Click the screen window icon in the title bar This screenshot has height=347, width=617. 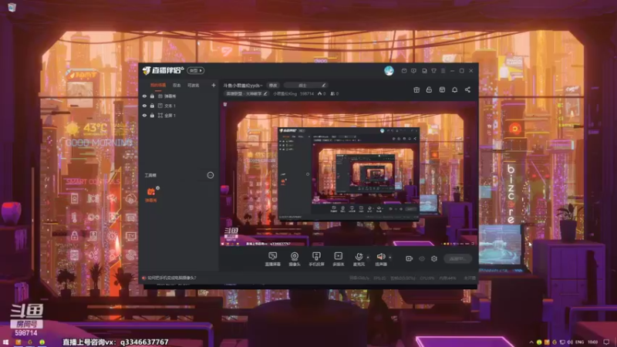point(424,71)
